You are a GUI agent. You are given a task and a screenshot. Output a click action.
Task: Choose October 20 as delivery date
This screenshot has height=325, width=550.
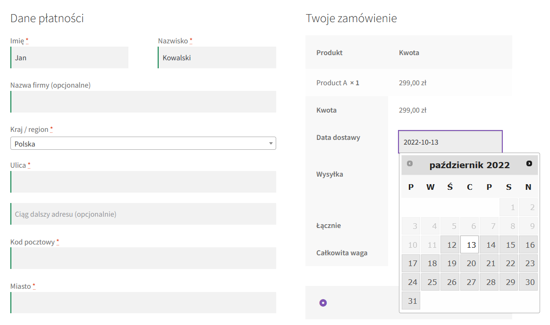tap(471, 263)
